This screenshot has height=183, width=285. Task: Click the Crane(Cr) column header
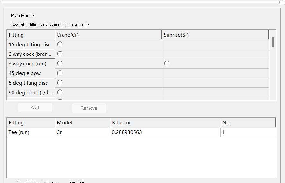tap(108, 35)
